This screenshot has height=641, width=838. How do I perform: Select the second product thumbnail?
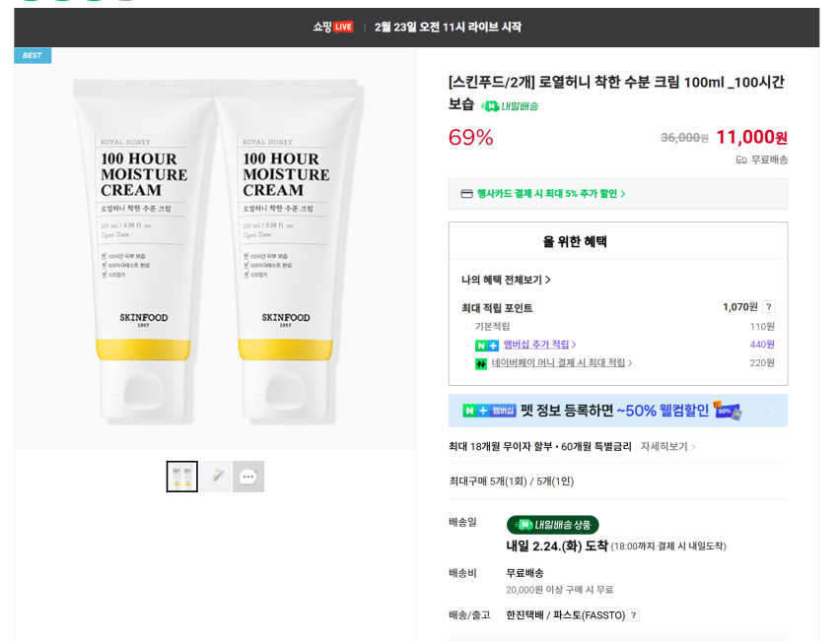click(216, 477)
